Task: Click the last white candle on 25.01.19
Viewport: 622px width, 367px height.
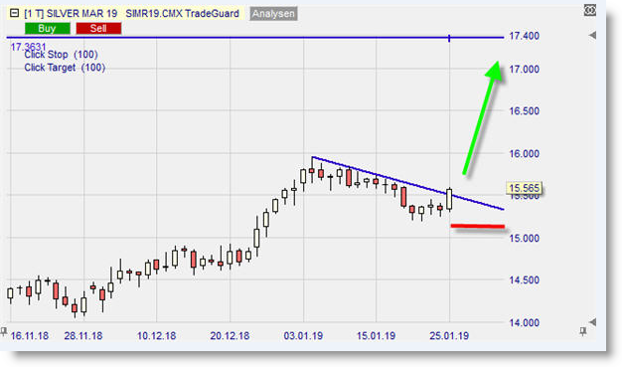Action: point(449,199)
